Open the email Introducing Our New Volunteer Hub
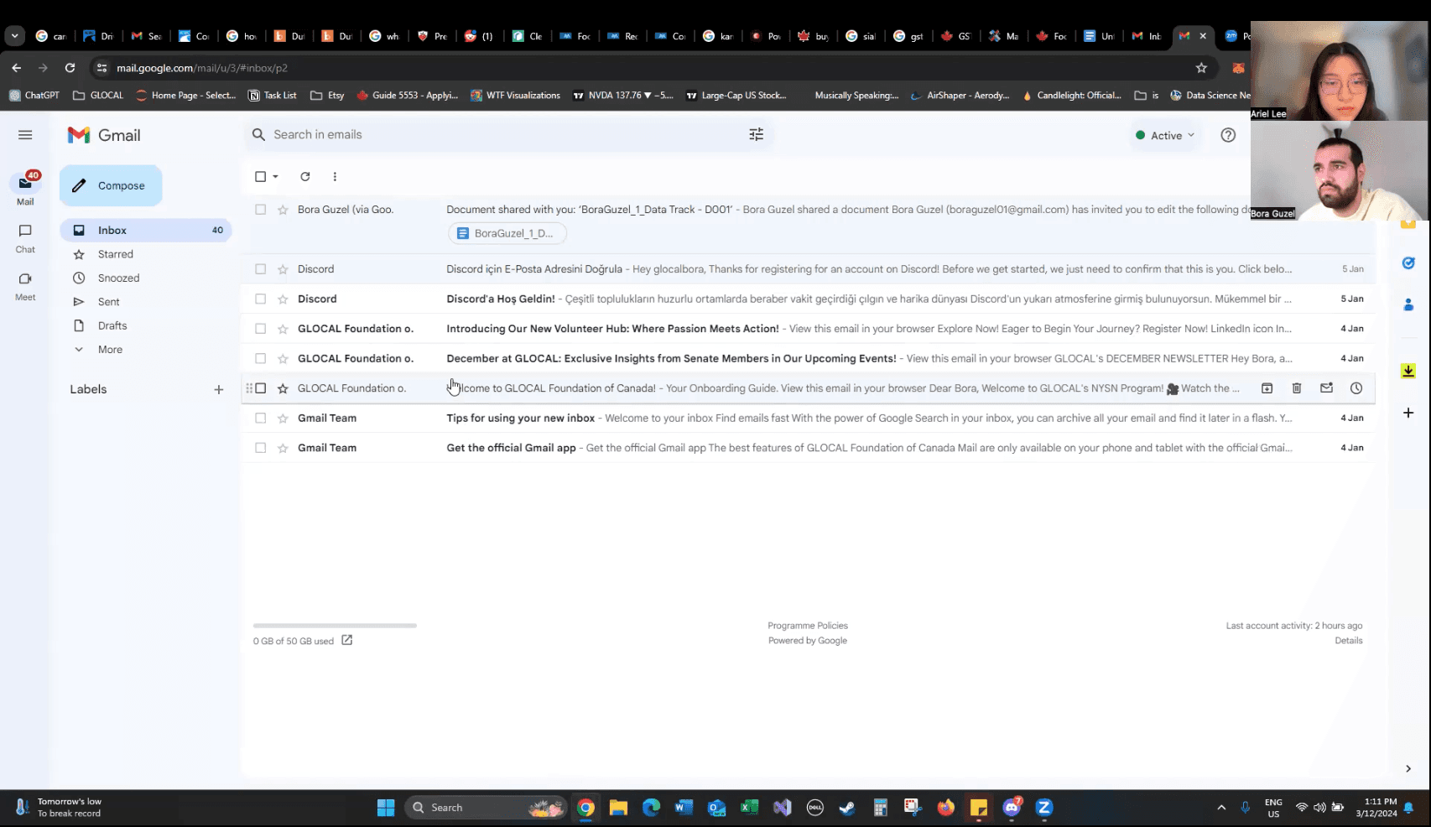Screen dimensions: 1431x827 pos(808,329)
